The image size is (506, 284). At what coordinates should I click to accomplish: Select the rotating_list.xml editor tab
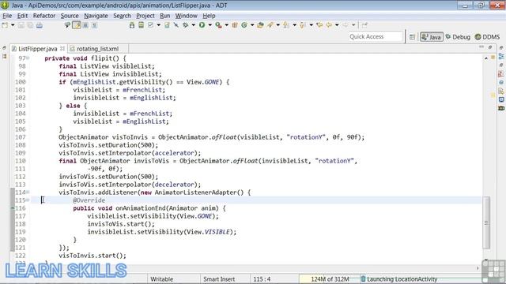tap(97, 49)
